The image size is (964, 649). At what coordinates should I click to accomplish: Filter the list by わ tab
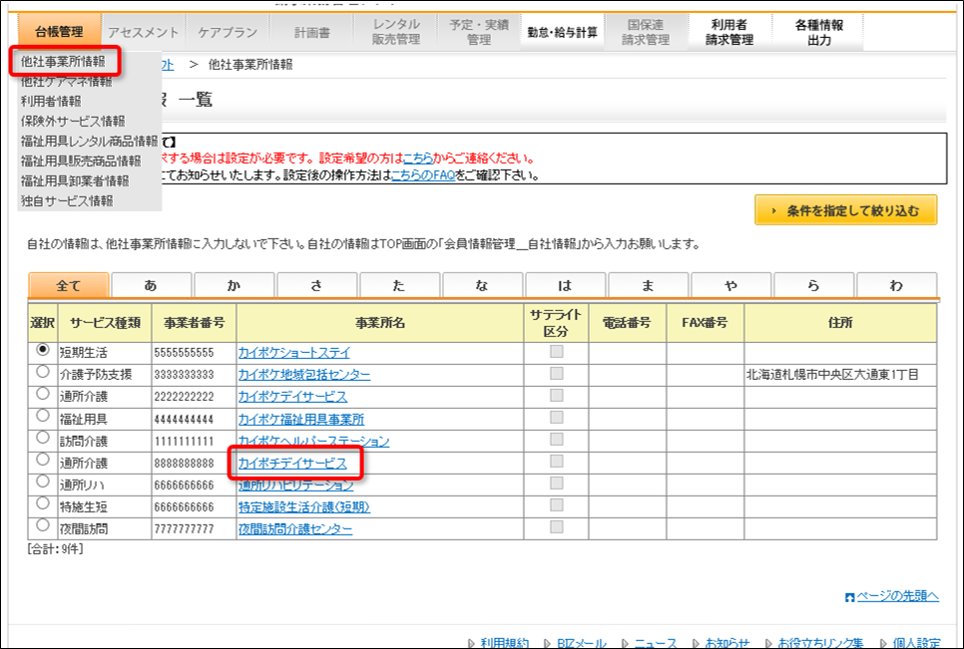(x=896, y=285)
